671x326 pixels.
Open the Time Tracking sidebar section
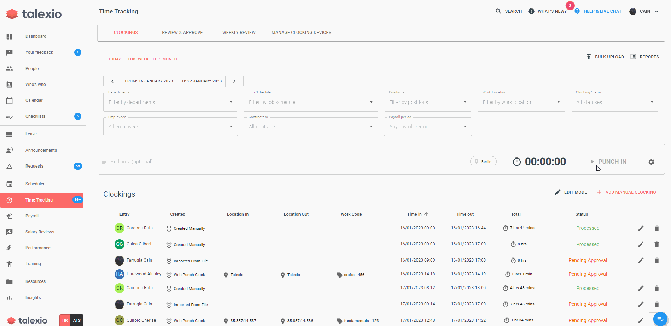(x=39, y=200)
